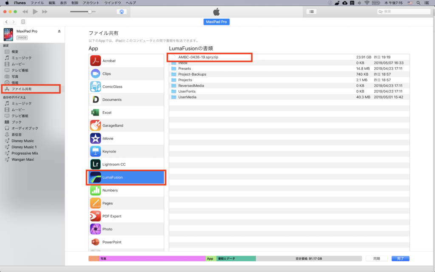Click the play button
Screen dimensions: 435x272
(35, 11)
